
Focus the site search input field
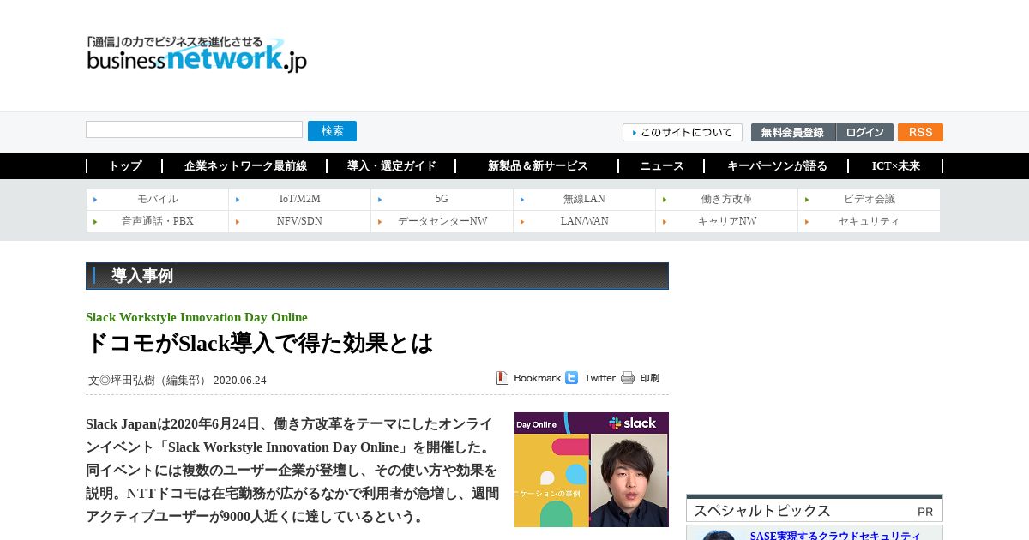194,129
